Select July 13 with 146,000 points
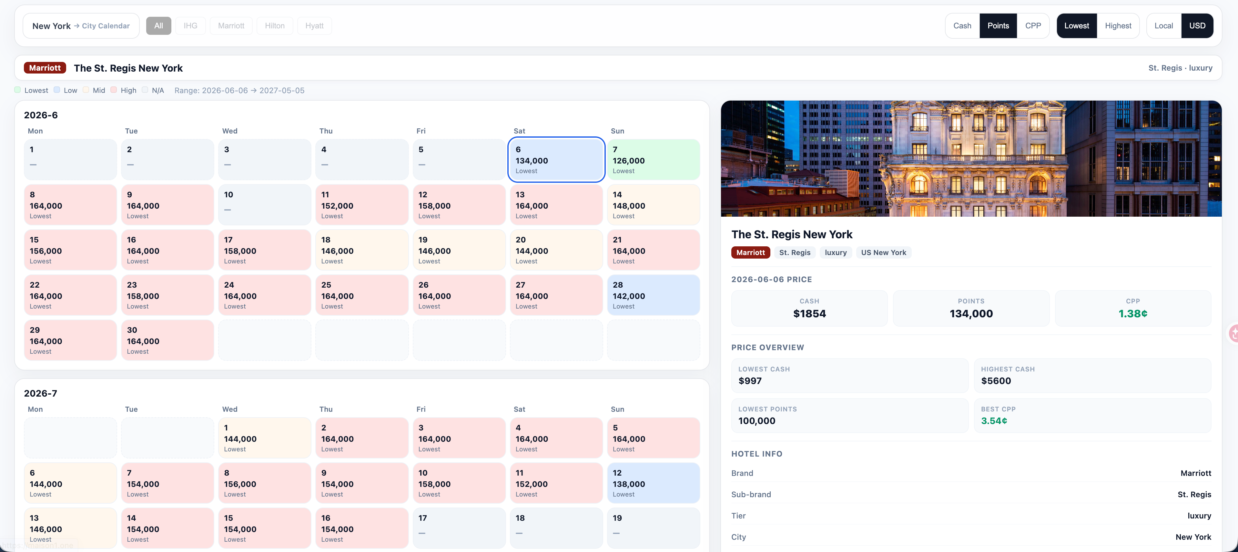This screenshot has height=552, width=1238. [70, 528]
